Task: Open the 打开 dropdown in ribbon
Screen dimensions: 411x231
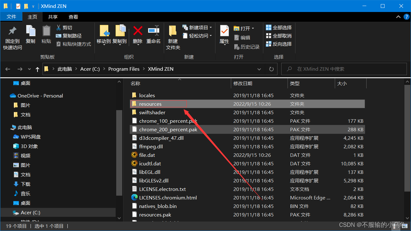Action: click(x=244, y=28)
